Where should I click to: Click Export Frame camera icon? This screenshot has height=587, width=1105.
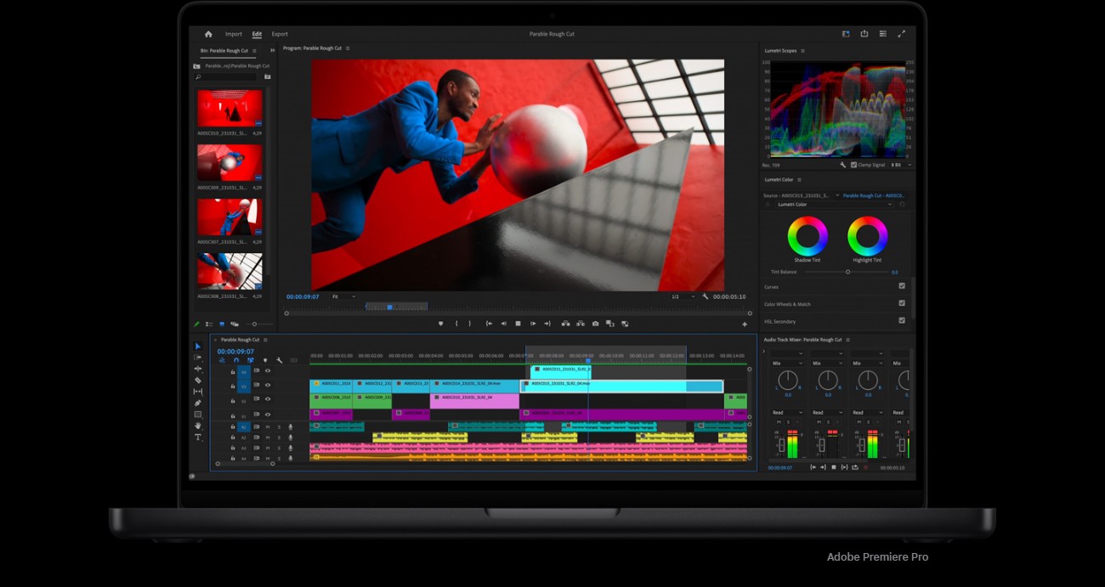pyautogui.click(x=595, y=324)
